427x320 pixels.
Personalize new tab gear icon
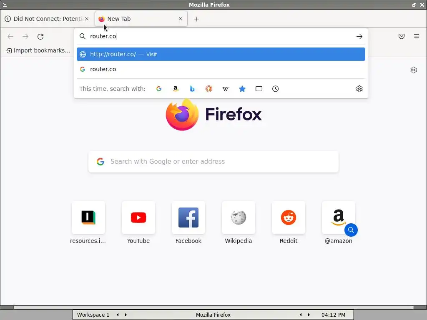(413, 70)
